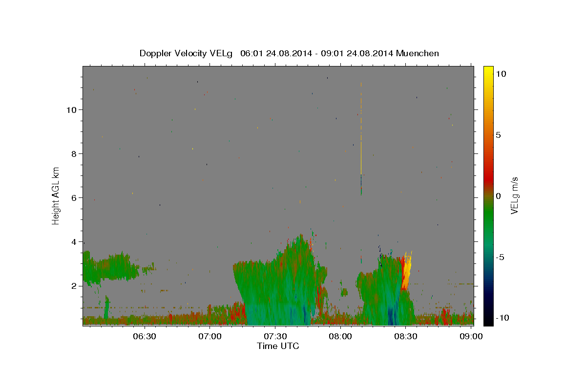The height and width of the screenshot is (391, 586).
Task: Click the height axis label 4
Action: pos(74,242)
